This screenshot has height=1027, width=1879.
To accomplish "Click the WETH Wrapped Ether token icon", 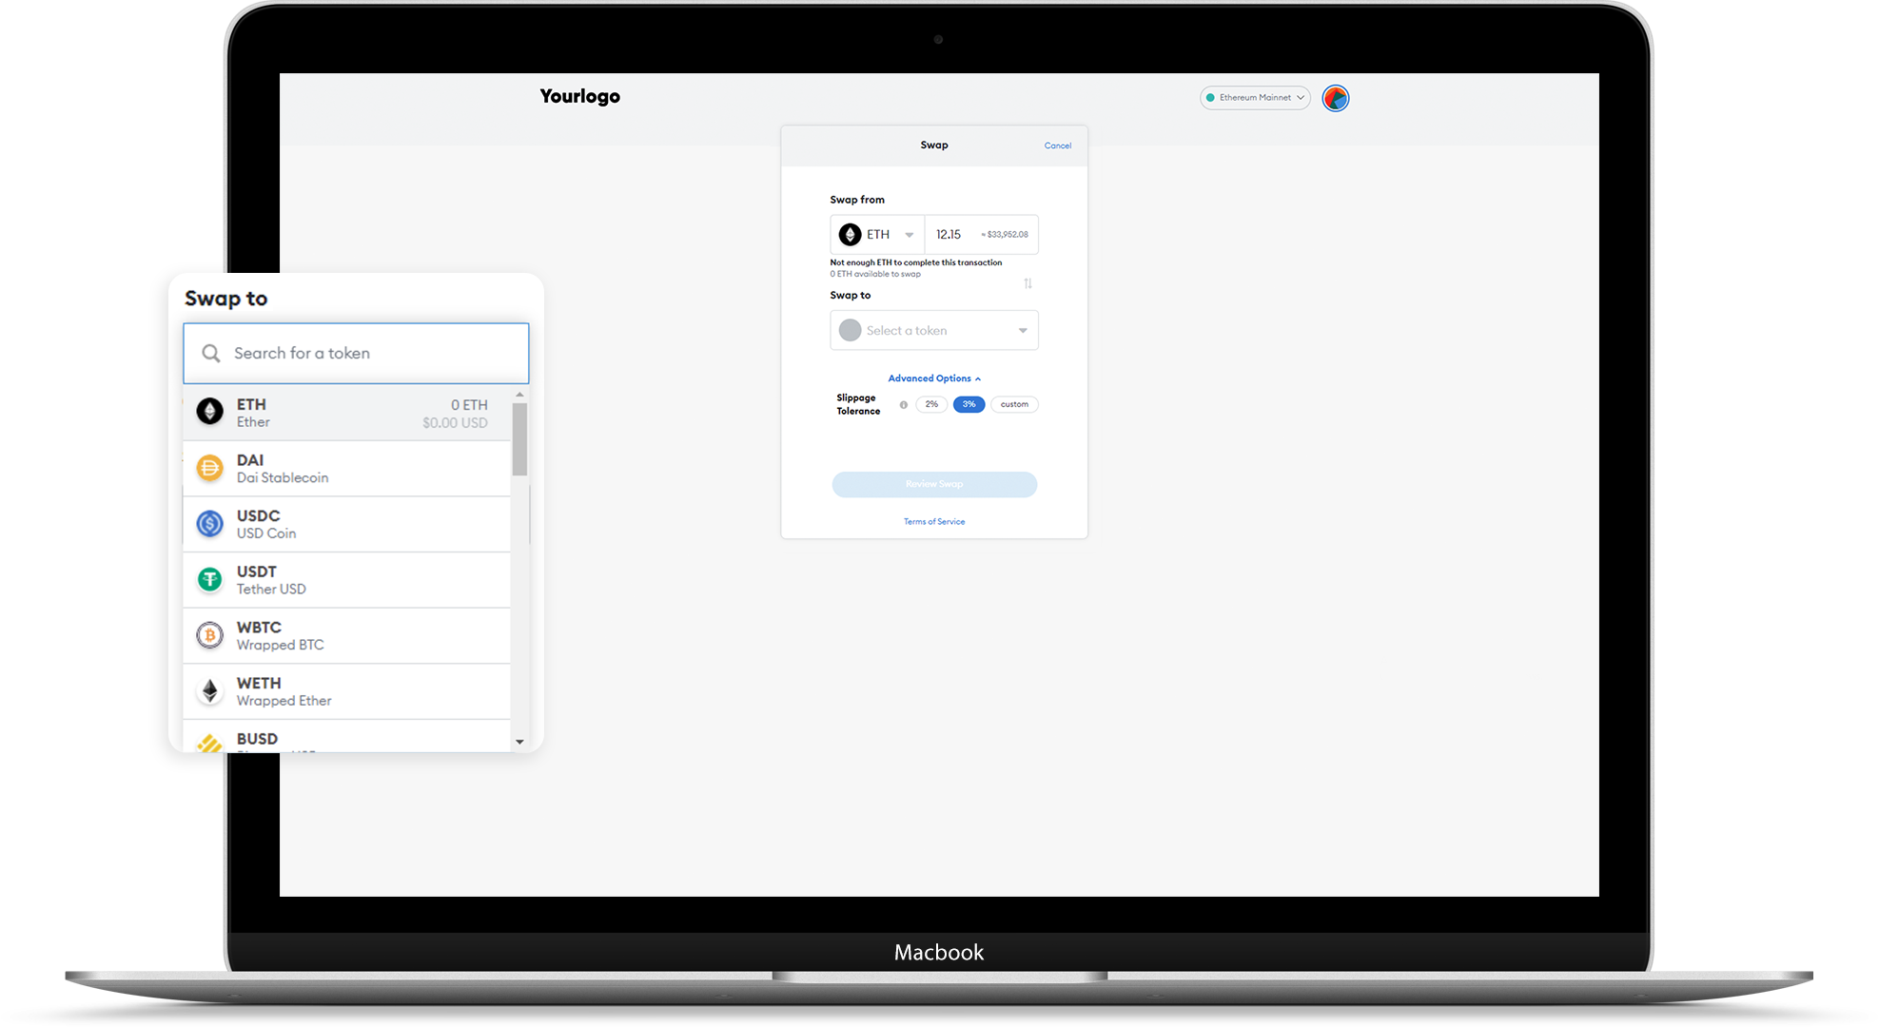I will [x=209, y=691].
